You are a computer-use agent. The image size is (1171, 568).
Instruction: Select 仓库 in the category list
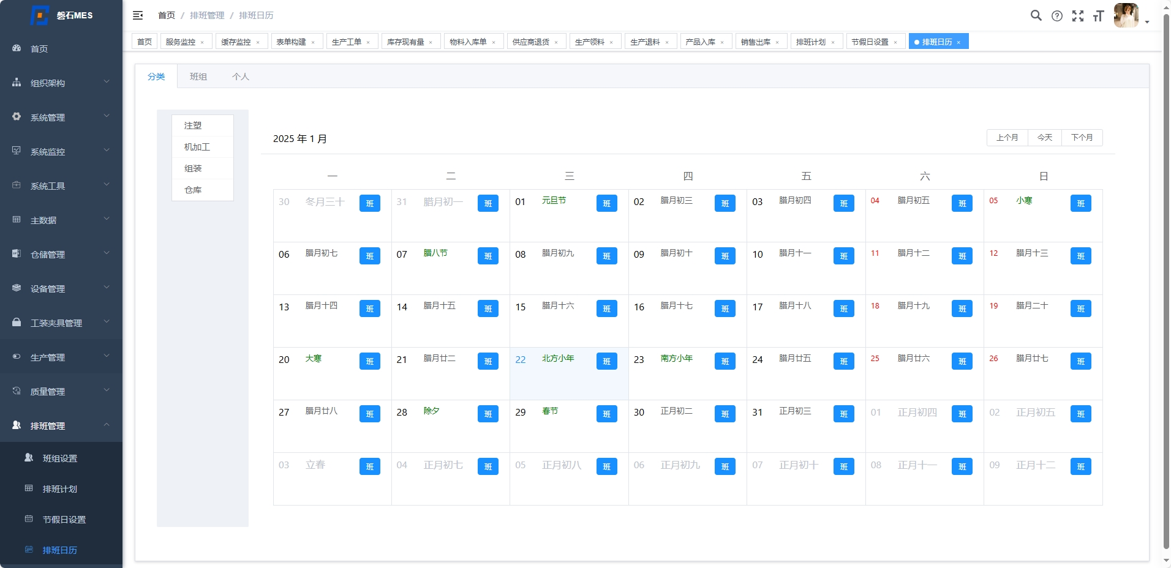pyautogui.click(x=203, y=190)
